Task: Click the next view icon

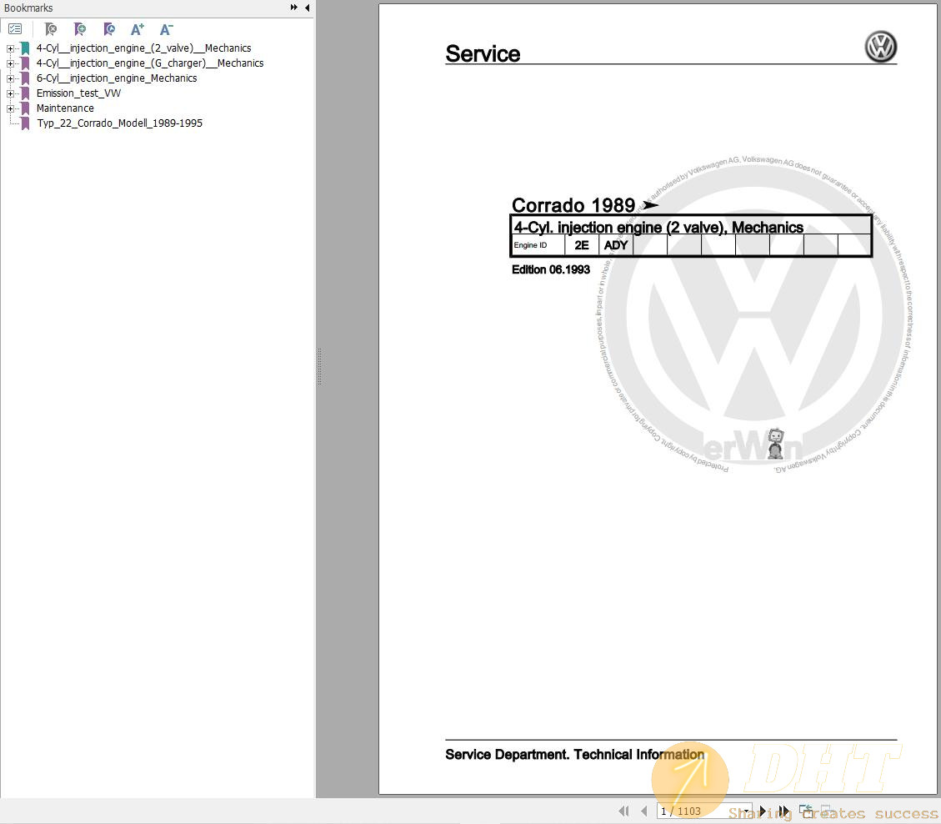Action: click(x=826, y=811)
